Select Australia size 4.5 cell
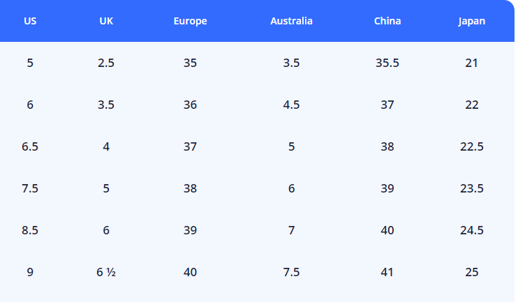Screen dimensions: 518x302 click(291, 105)
